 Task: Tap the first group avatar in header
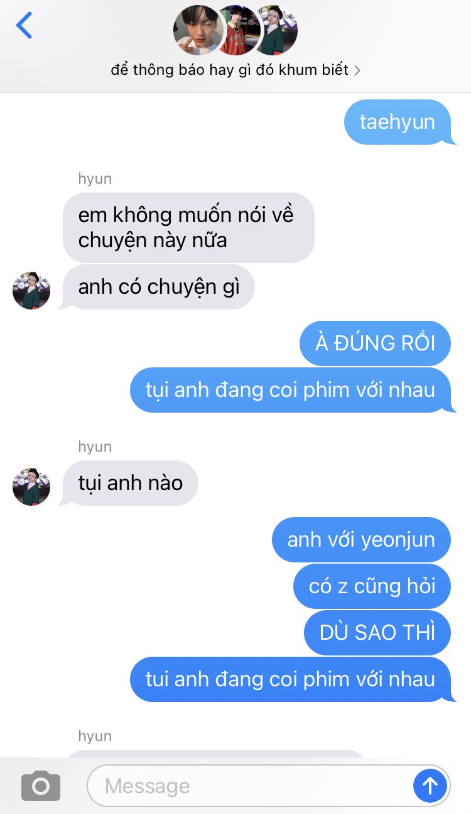pos(198,30)
